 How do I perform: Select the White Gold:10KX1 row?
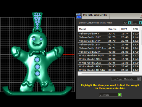(x=109, y=59)
